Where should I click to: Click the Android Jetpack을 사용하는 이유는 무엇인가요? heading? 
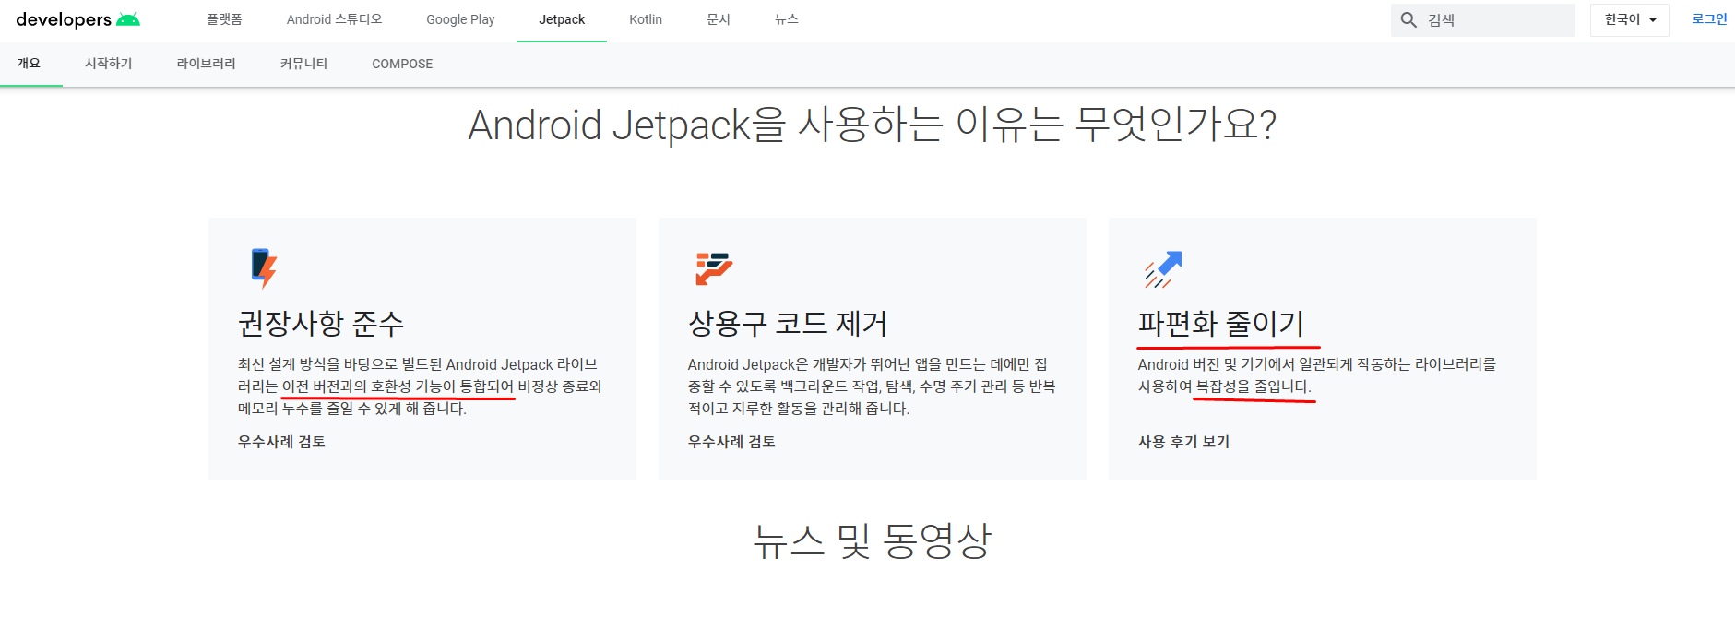(x=872, y=125)
